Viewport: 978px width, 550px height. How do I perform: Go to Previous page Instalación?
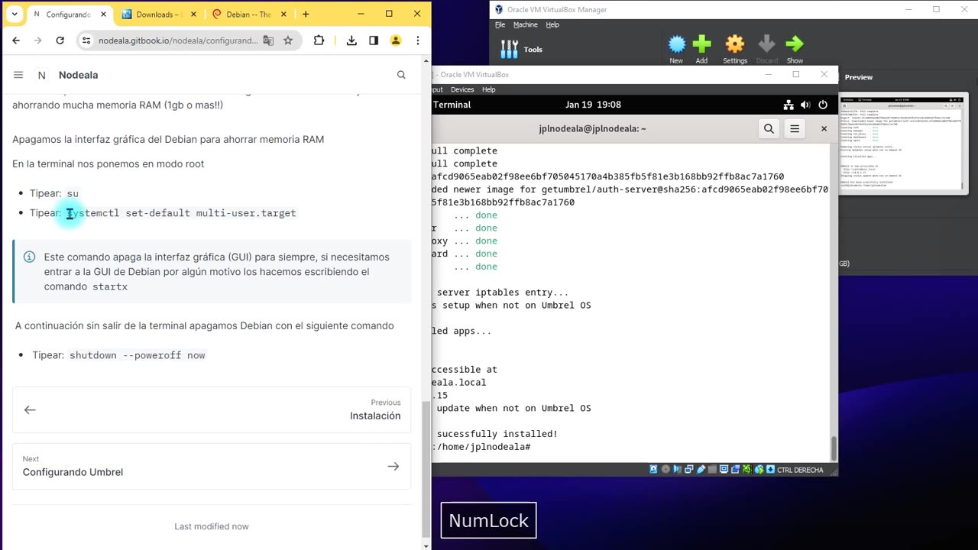[x=212, y=410]
